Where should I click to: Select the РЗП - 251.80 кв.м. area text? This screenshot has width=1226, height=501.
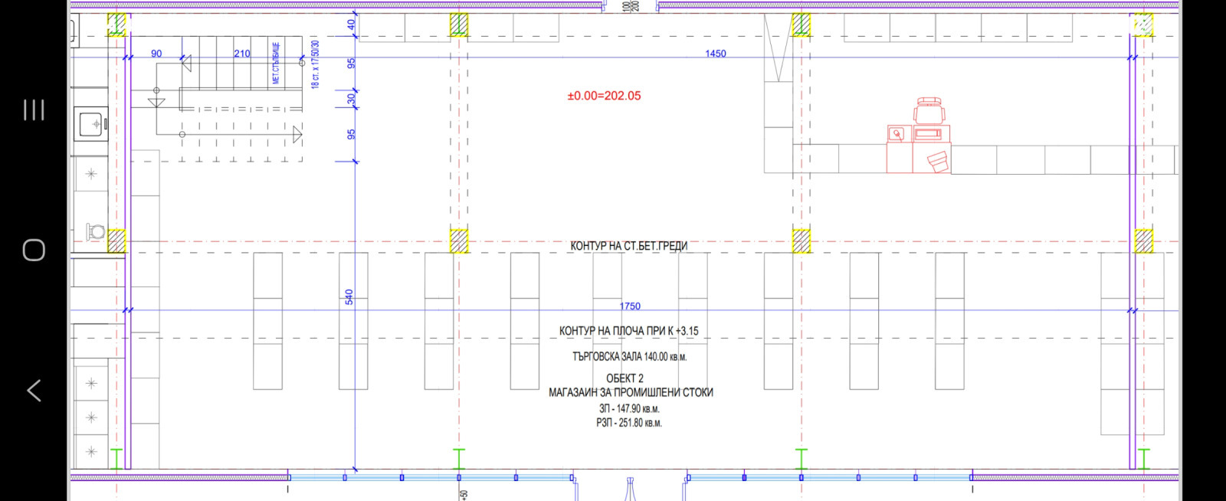[628, 423]
